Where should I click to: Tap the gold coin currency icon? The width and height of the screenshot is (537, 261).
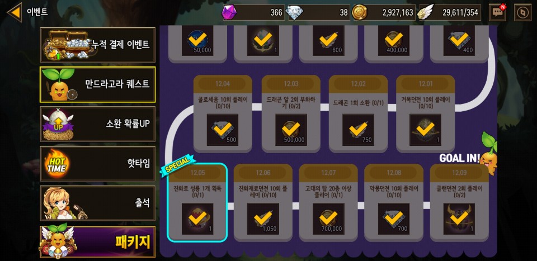360,12
